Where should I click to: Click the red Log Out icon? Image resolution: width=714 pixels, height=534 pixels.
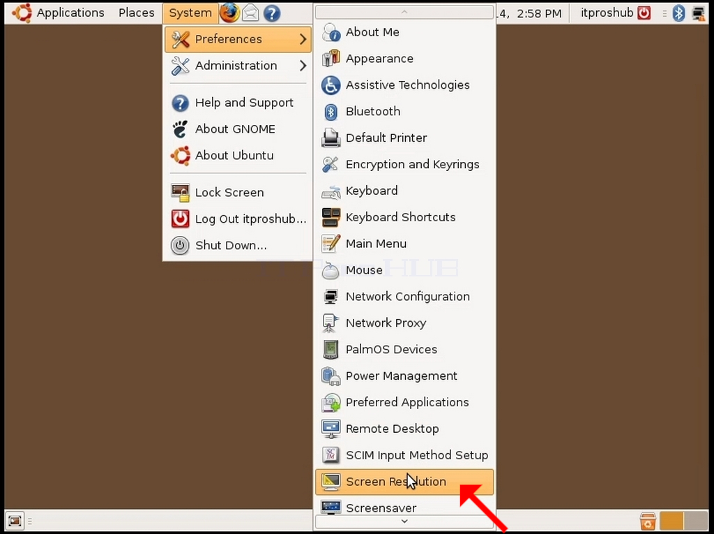181,219
